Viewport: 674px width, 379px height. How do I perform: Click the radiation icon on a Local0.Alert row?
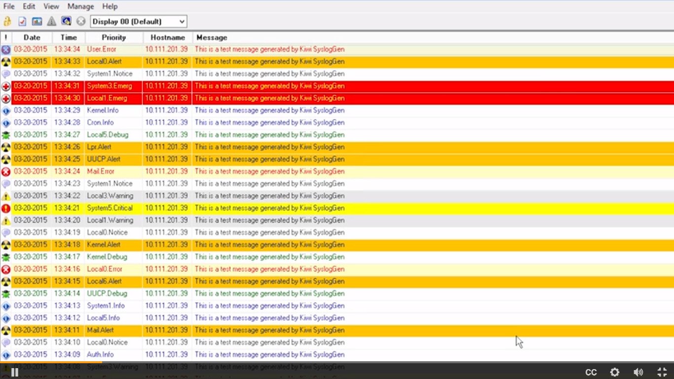(5, 61)
